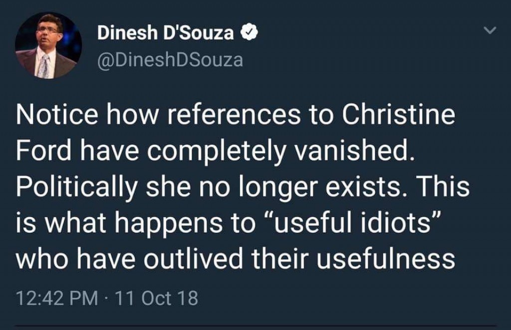The height and width of the screenshot is (330, 511).
Task: Click the verified badge checkmark icon
Action: click(x=249, y=33)
